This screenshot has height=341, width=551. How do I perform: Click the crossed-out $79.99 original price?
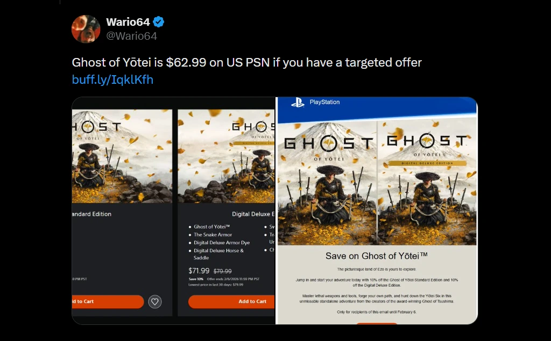click(222, 271)
